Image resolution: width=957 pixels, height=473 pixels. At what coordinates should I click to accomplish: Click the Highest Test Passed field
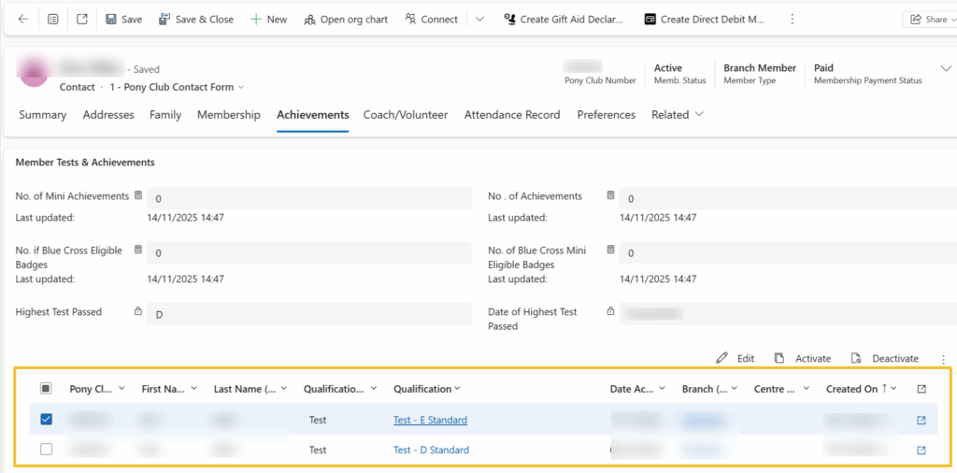tap(308, 314)
